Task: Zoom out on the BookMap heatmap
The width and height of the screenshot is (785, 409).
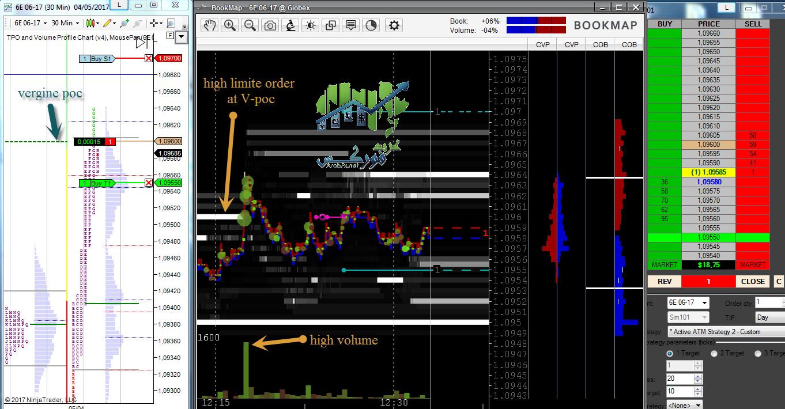Action: pyautogui.click(x=250, y=25)
